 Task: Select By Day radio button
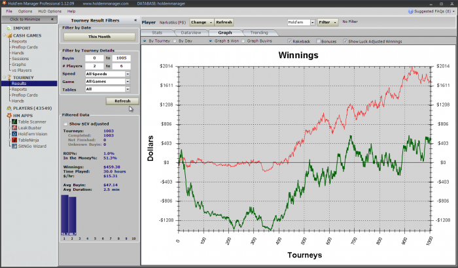pyautogui.click(x=175, y=41)
